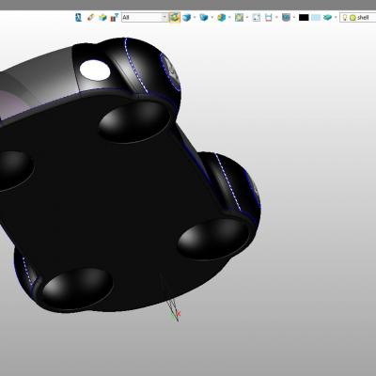Click the teal flat slab icon
Viewport: 376px width, 376px height.
point(327,17)
